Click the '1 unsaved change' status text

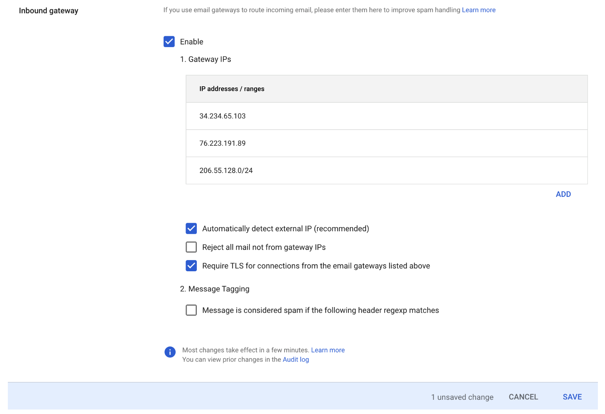click(462, 397)
